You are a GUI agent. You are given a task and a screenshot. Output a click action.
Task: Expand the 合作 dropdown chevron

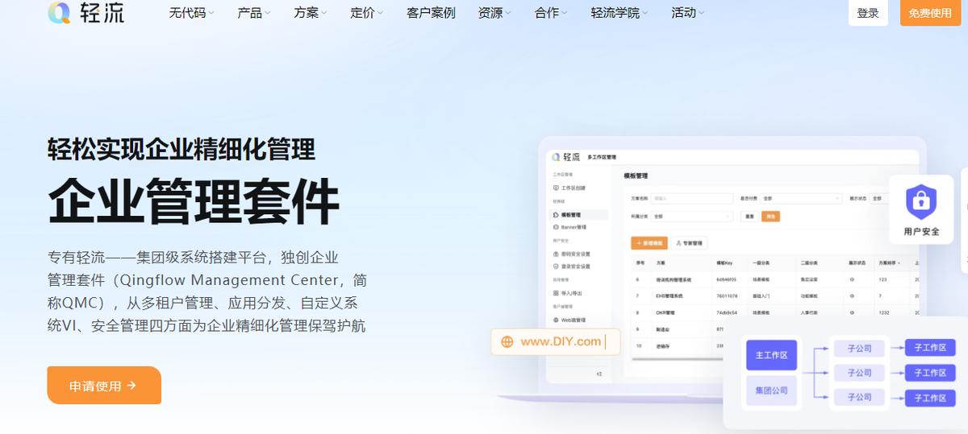[x=565, y=14]
